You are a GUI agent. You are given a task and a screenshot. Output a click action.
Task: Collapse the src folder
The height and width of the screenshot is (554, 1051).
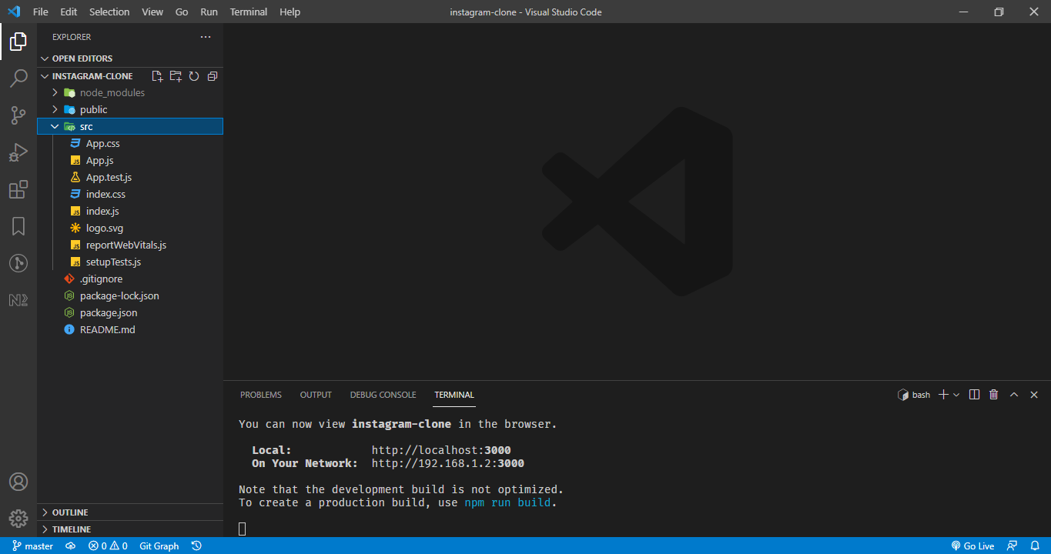pos(55,126)
